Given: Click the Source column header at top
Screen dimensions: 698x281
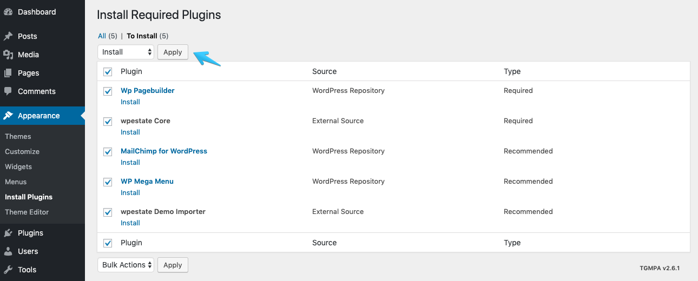Looking at the screenshot, I should click(325, 71).
